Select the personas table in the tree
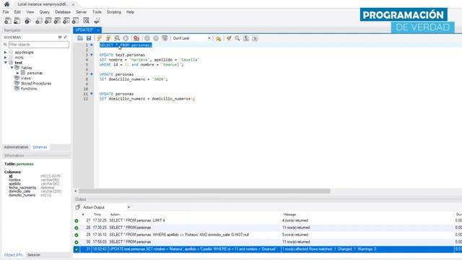 point(35,73)
